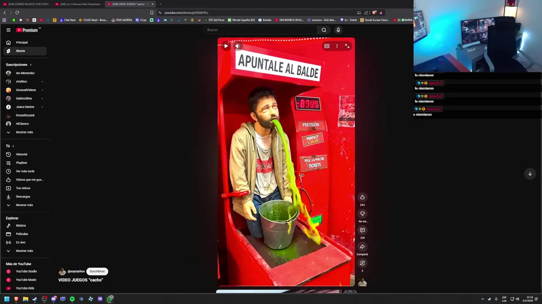Go to the next Short arrow

[x=530, y=174]
